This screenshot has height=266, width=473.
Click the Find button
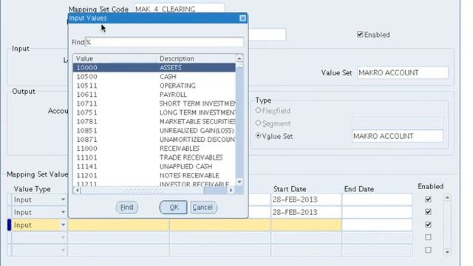[126, 208]
